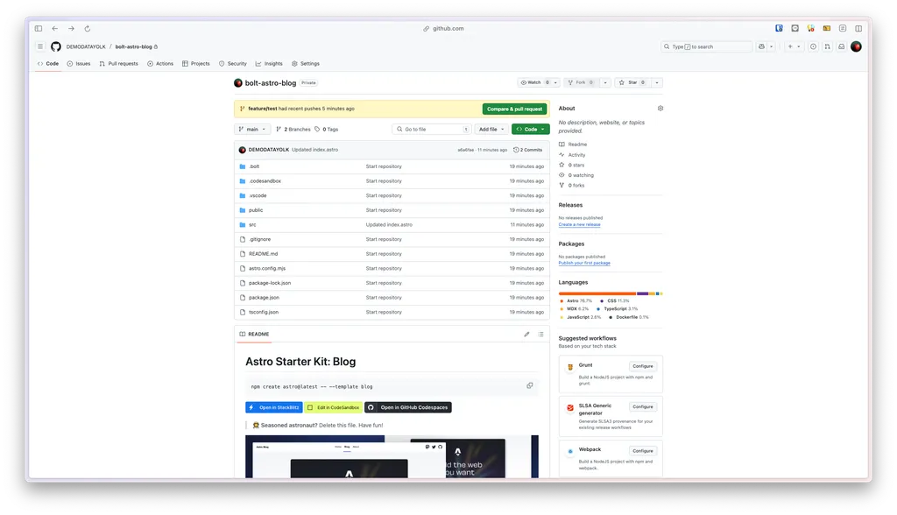Open the DEMODATAYOLK owner link in breadcrumb
This screenshot has height=515, width=897.
[86, 47]
